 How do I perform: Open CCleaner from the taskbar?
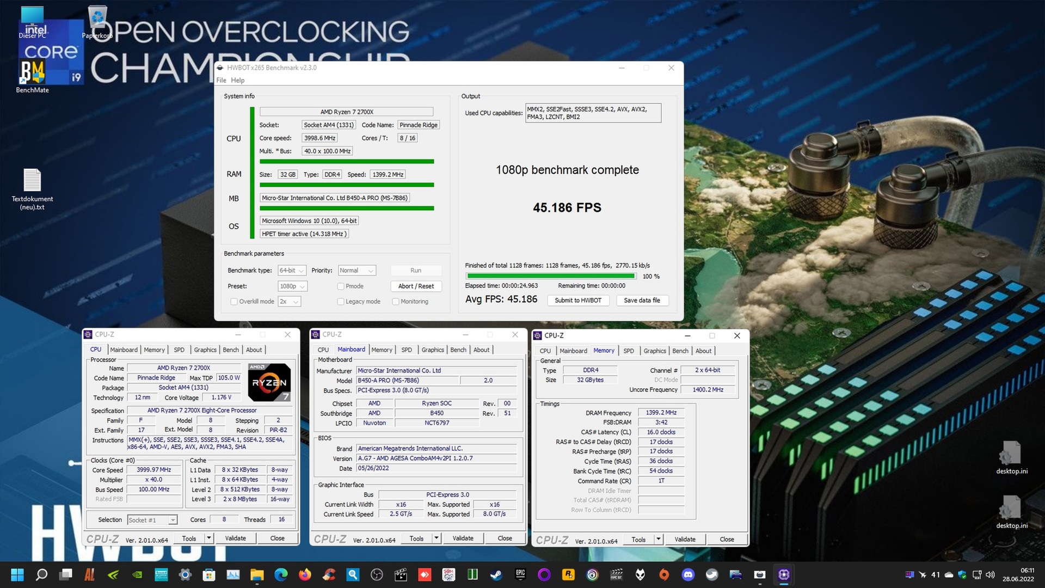329,574
